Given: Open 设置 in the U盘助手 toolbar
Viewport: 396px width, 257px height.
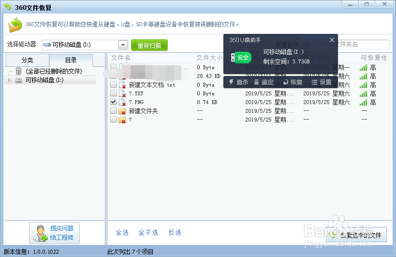Looking at the screenshot, I should tap(322, 82).
